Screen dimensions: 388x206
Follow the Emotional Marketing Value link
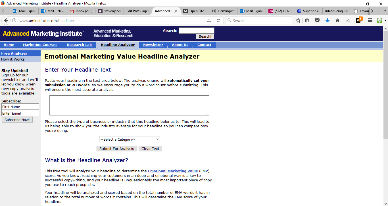click(173, 171)
